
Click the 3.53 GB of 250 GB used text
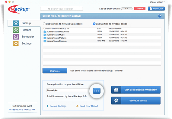[x=110, y=9]
